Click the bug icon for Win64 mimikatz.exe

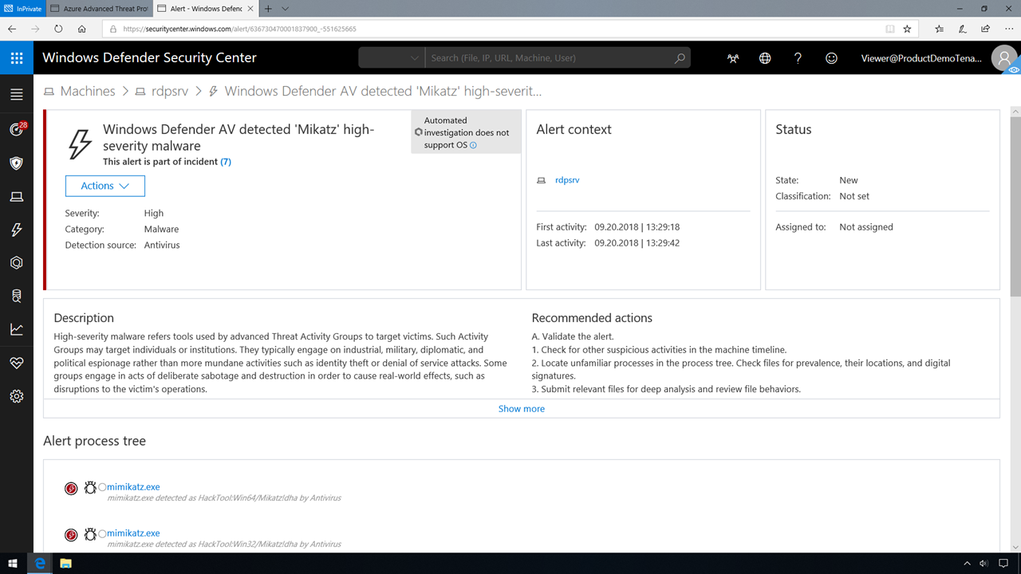[x=90, y=487]
